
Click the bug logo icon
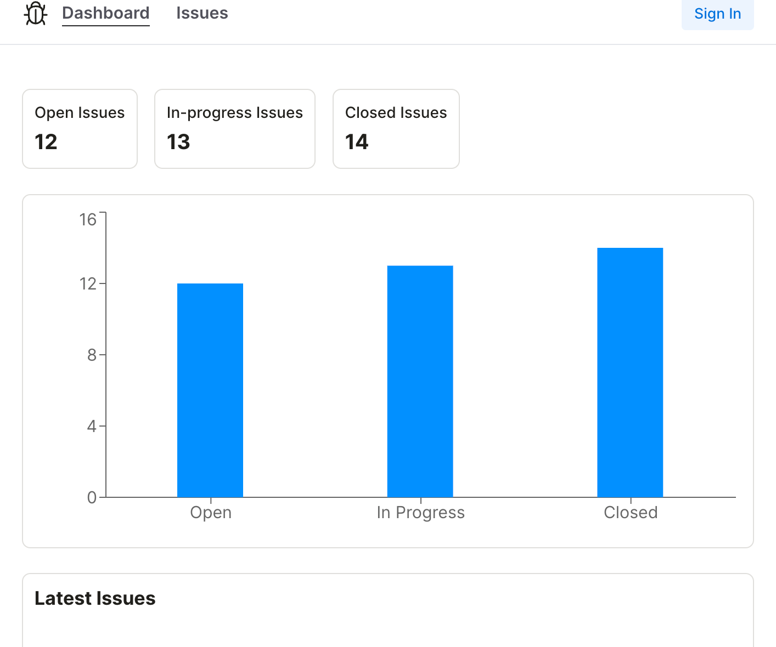36,13
